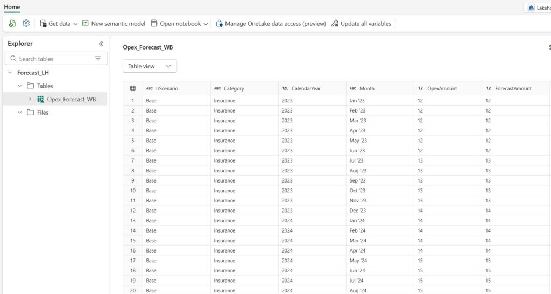The height and width of the screenshot is (294, 551).
Task: Collapse the Explorer pane with double chevron
Action: click(101, 44)
